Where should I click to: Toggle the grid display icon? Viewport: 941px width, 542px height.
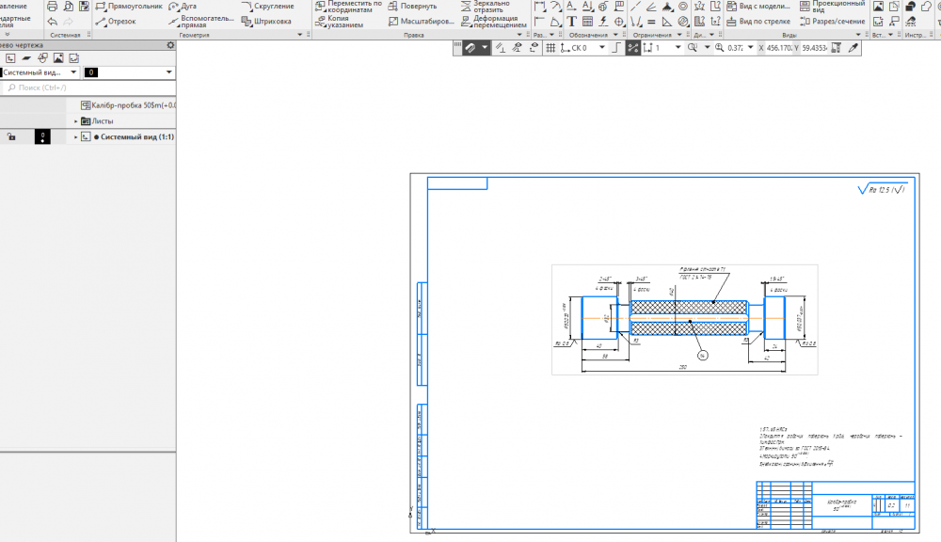click(550, 47)
